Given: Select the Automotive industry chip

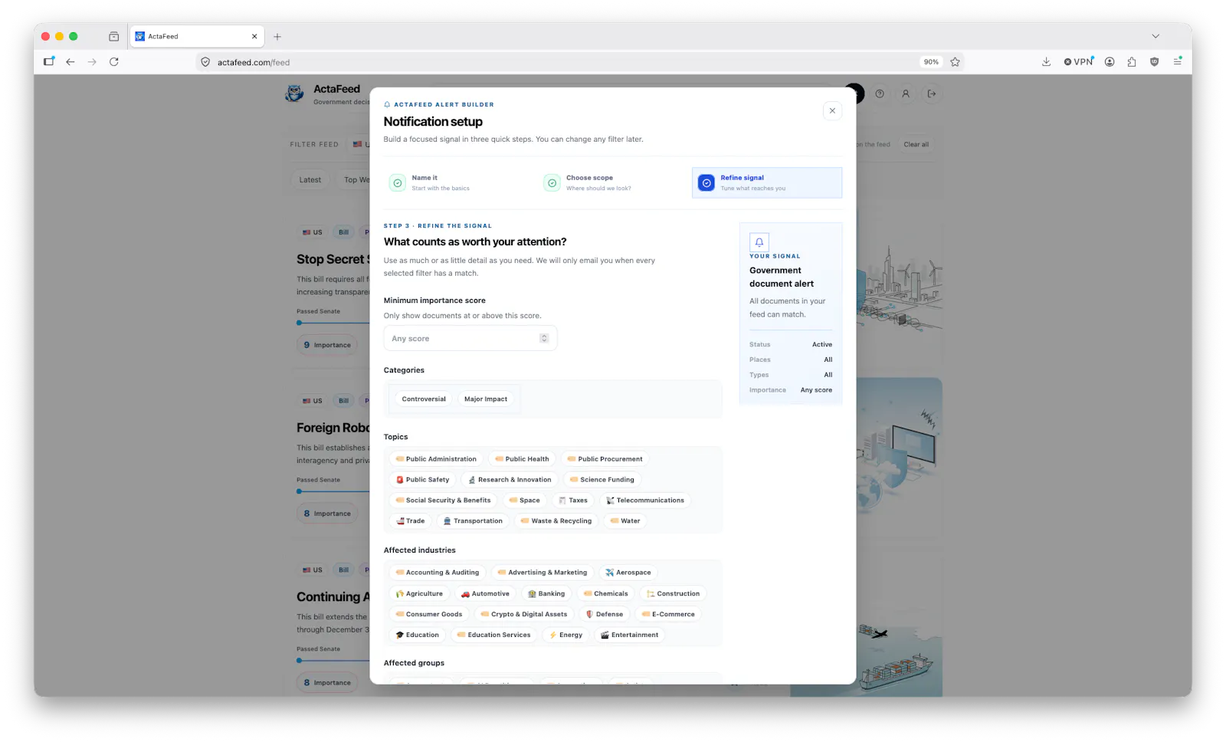Looking at the screenshot, I should coord(486,593).
